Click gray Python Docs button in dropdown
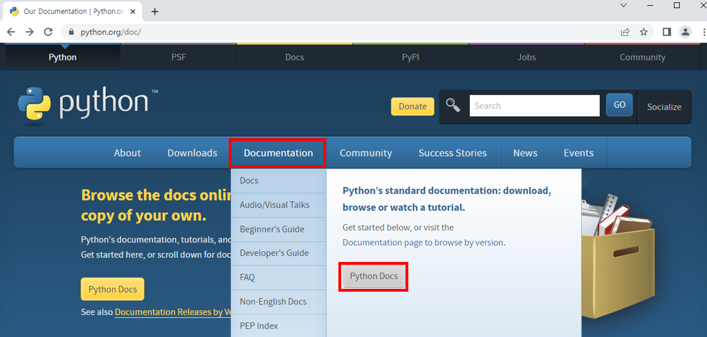This screenshot has width=707, height=337. (x=374, y=277)
